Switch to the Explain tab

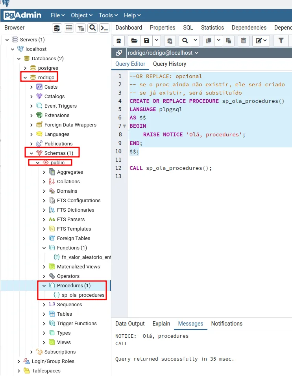coord(161,324)
